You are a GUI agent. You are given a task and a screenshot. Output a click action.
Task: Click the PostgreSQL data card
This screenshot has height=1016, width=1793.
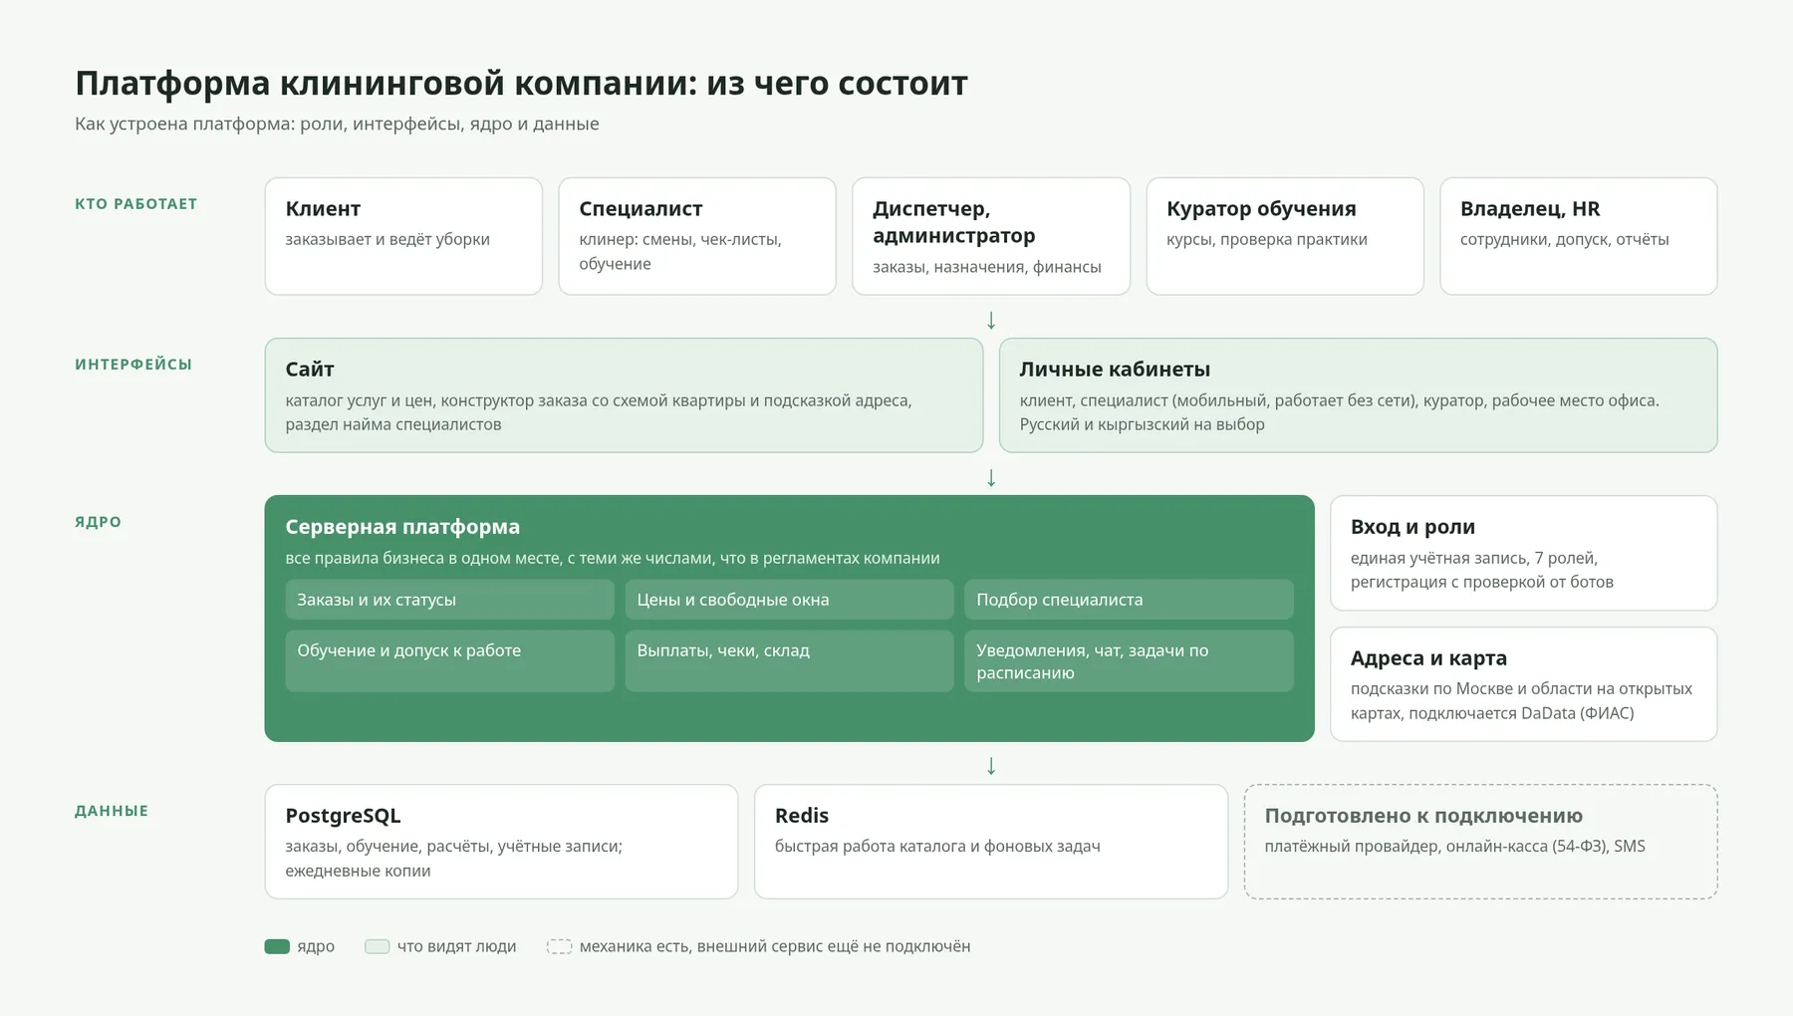tap(501, 842)
